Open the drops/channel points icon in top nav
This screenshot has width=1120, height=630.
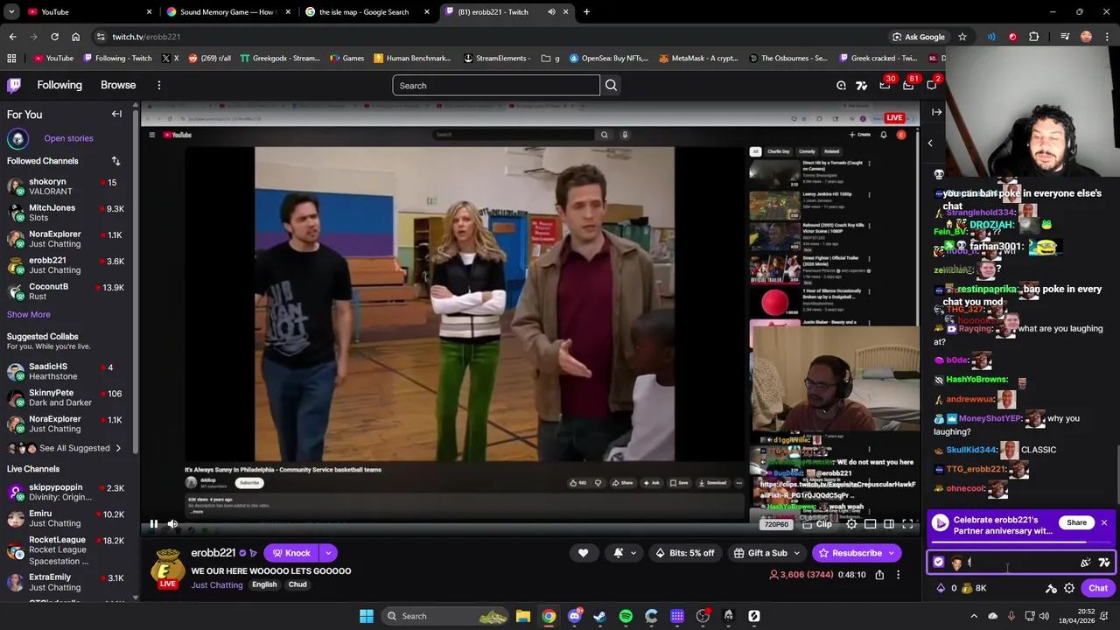(841, 85)
